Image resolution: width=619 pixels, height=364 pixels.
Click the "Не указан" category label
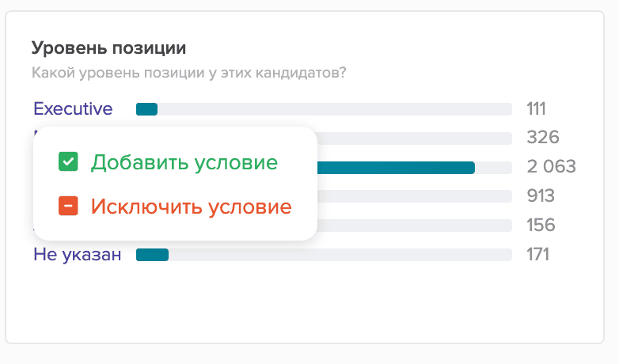pyautogui.click(x=77, y=255)
